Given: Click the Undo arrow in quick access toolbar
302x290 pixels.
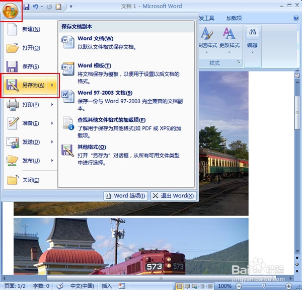Looking at the screenshot, I should point(36,7).
